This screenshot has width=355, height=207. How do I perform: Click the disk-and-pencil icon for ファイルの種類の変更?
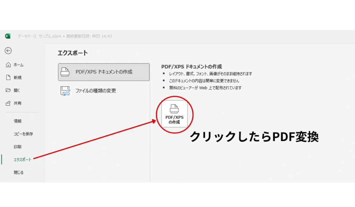pyautogui.click(x=65, y=91)
